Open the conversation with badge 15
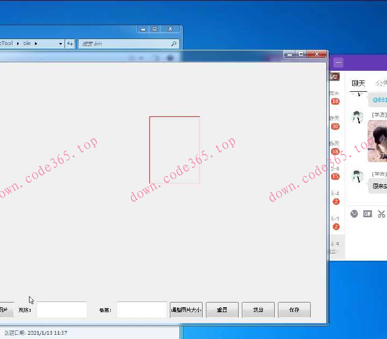387x339 pixels. pyautogui.click(x=335, y=176)
